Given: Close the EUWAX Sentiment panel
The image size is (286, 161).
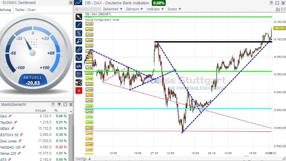Looking at the screenshot, I should (71, 3).
